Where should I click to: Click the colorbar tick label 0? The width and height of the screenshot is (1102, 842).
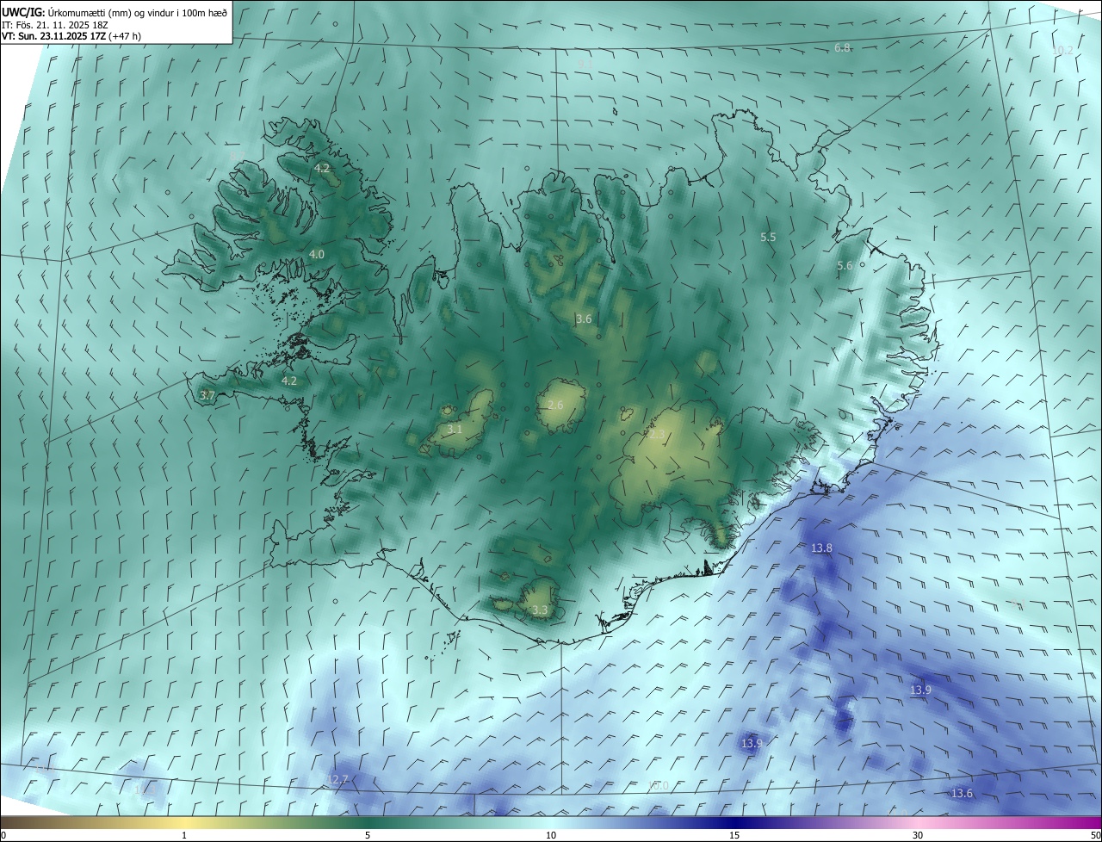point(3,835)
